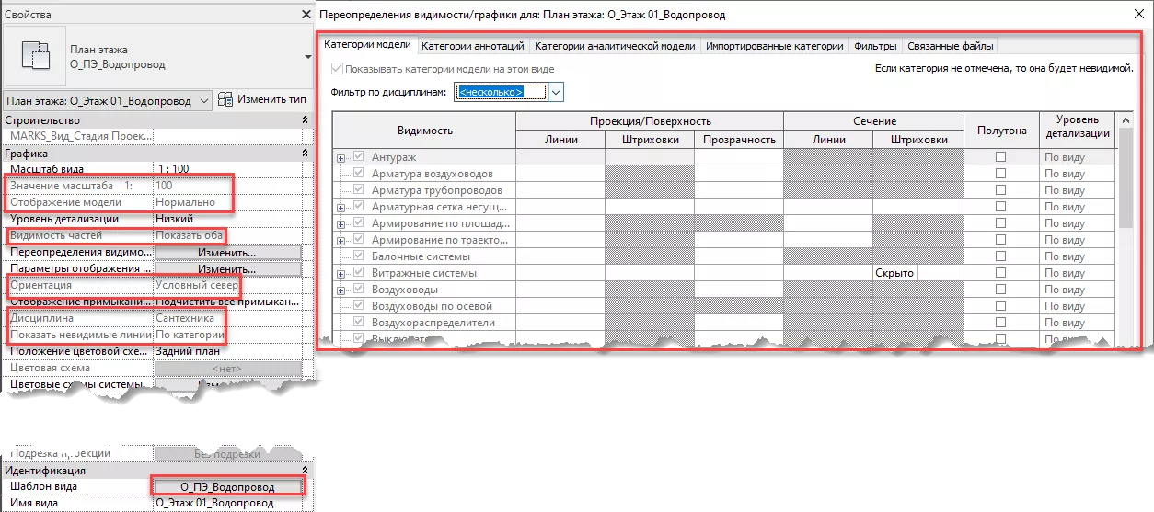Switch to Категории аннотаций tab

(472, 46)
